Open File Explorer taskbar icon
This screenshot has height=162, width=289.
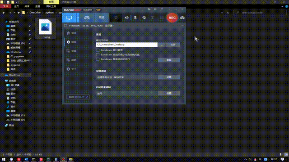click(71, 159)
